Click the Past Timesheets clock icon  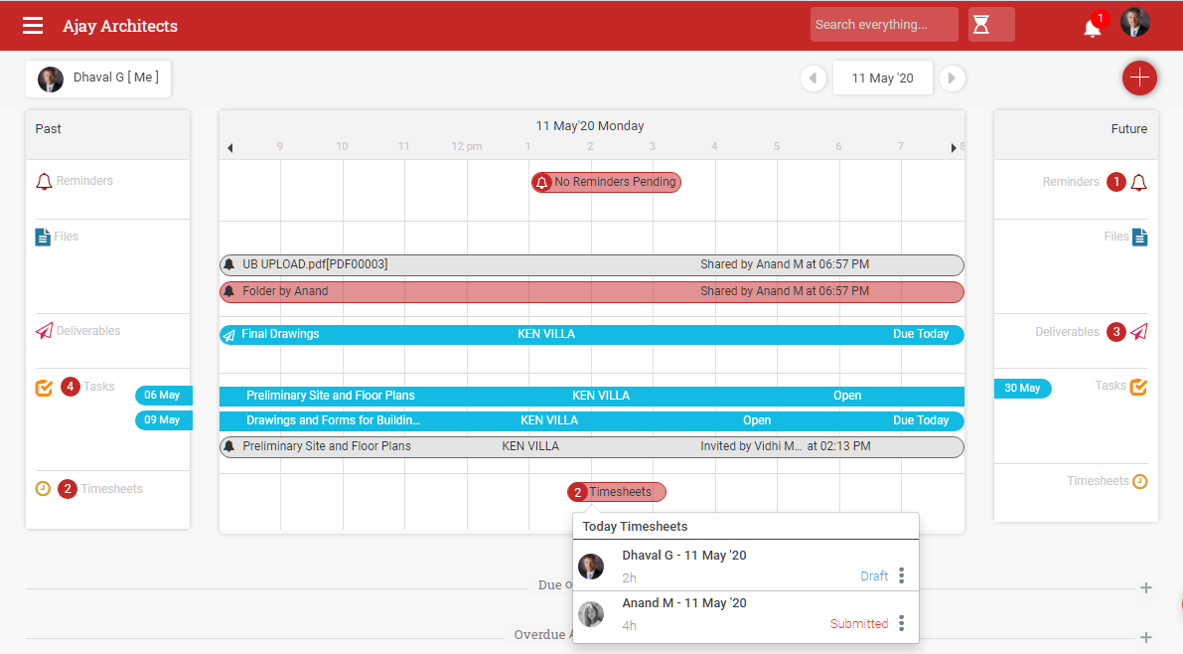point(44,489)
